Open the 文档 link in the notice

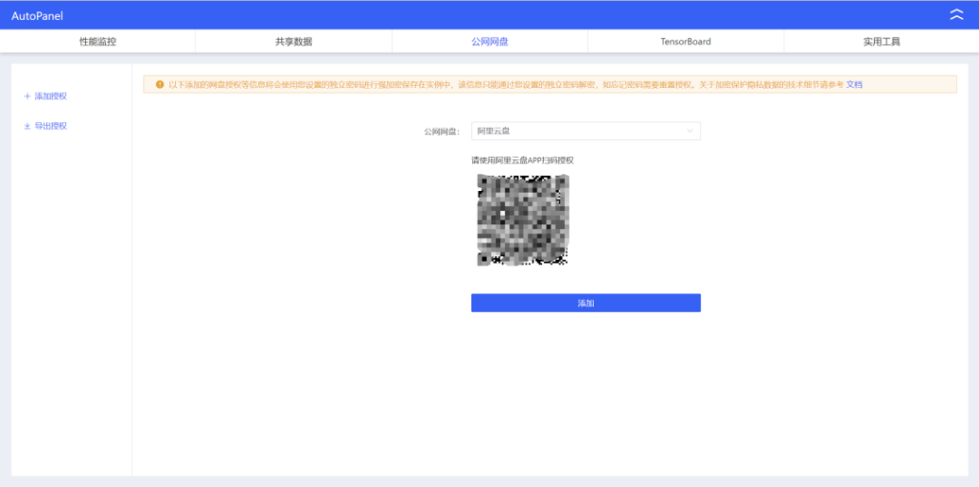click(x=854, y=84)
